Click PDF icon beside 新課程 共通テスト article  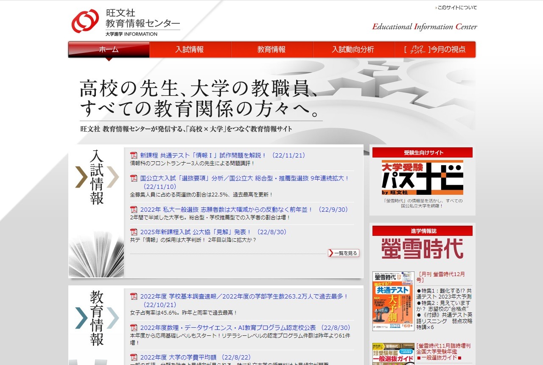[x=134, y=155]
